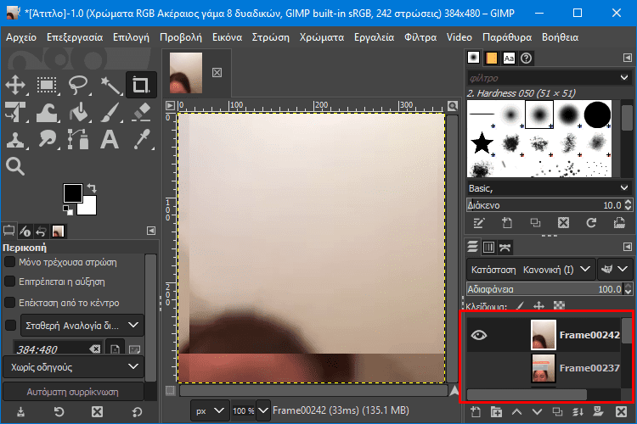Viewport: 637px width, 424px height.
Task: Create a new layer group
Action: pyautogui.click(x=496, y=412)
